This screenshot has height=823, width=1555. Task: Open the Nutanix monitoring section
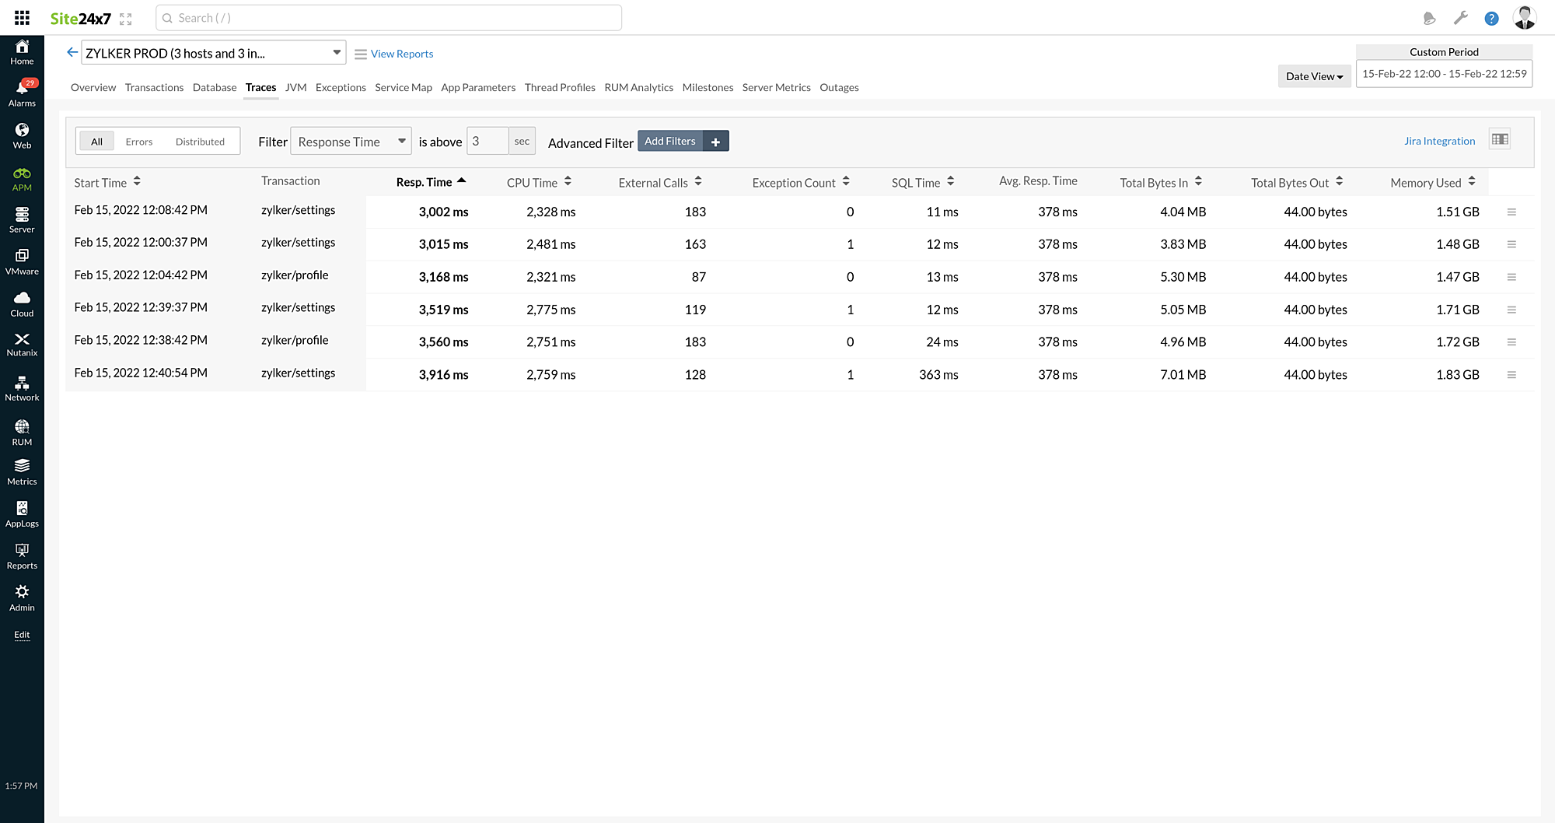pos(22,344)
